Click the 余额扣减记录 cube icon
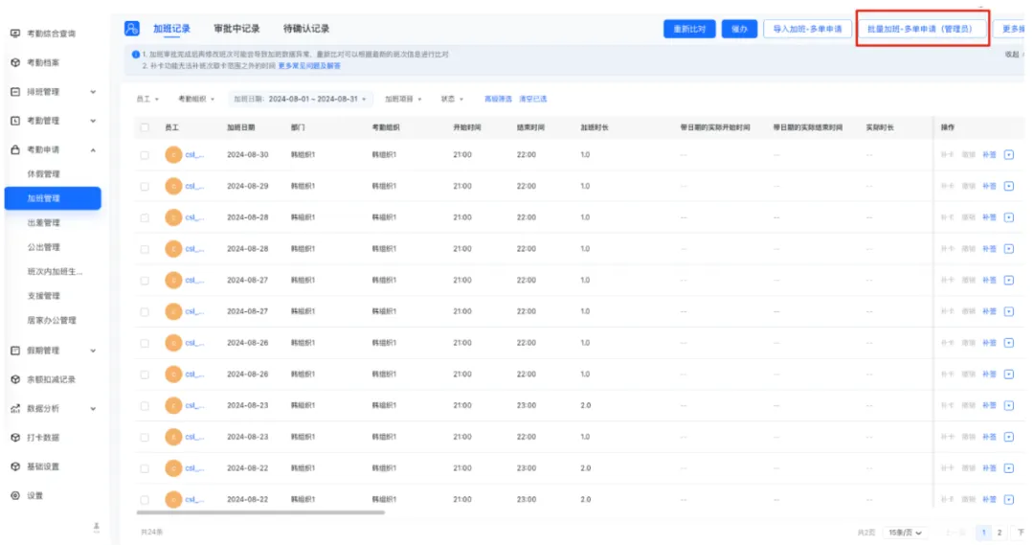The width and height of the screenshot is (1034, 545). 15,379
